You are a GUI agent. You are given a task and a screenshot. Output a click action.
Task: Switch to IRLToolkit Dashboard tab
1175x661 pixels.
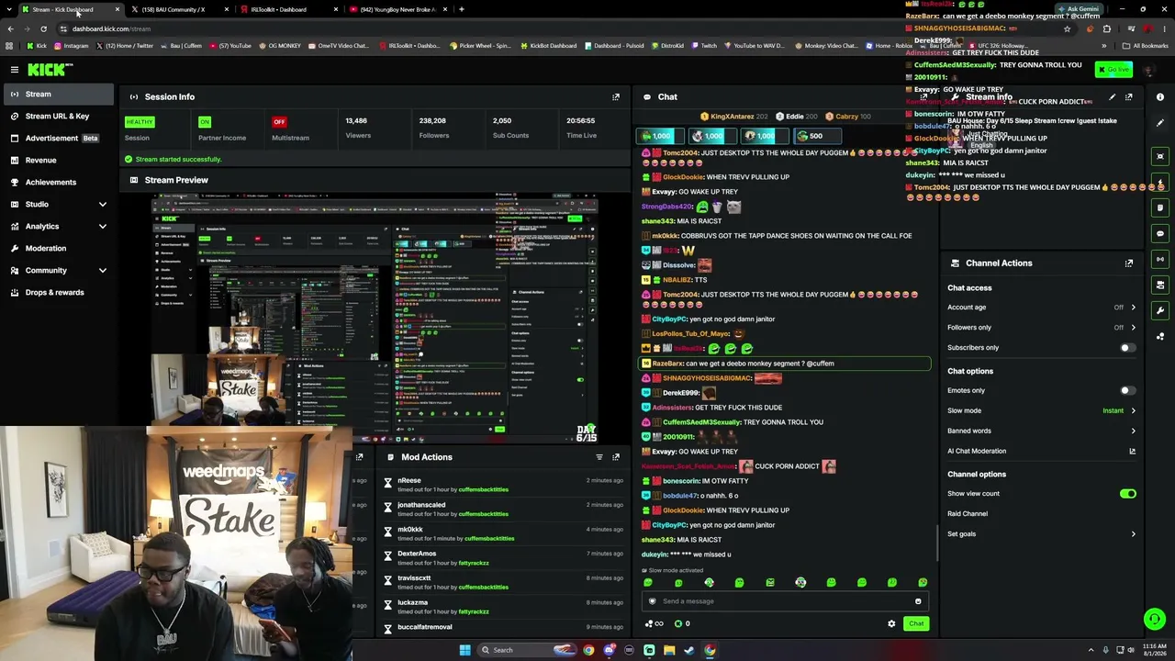click(286, 9)
